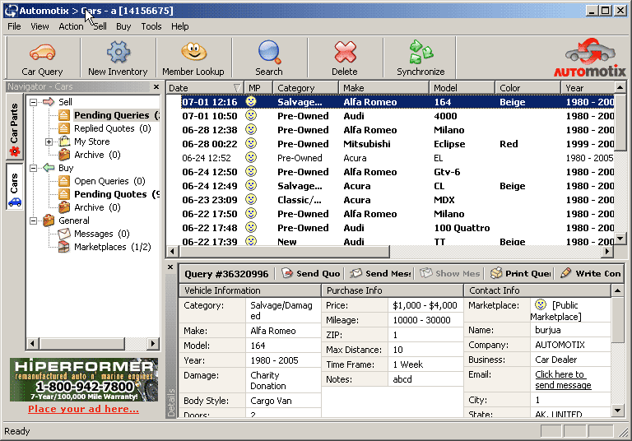Screen dimensions: 632x441
Task: Expand the My Store node
Action: tap(49, 142)
